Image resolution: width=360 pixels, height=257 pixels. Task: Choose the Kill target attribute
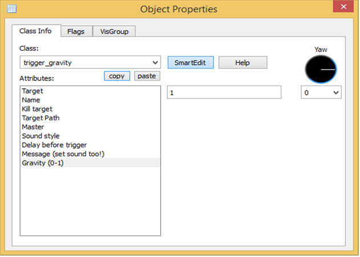(x=37, y=109)
